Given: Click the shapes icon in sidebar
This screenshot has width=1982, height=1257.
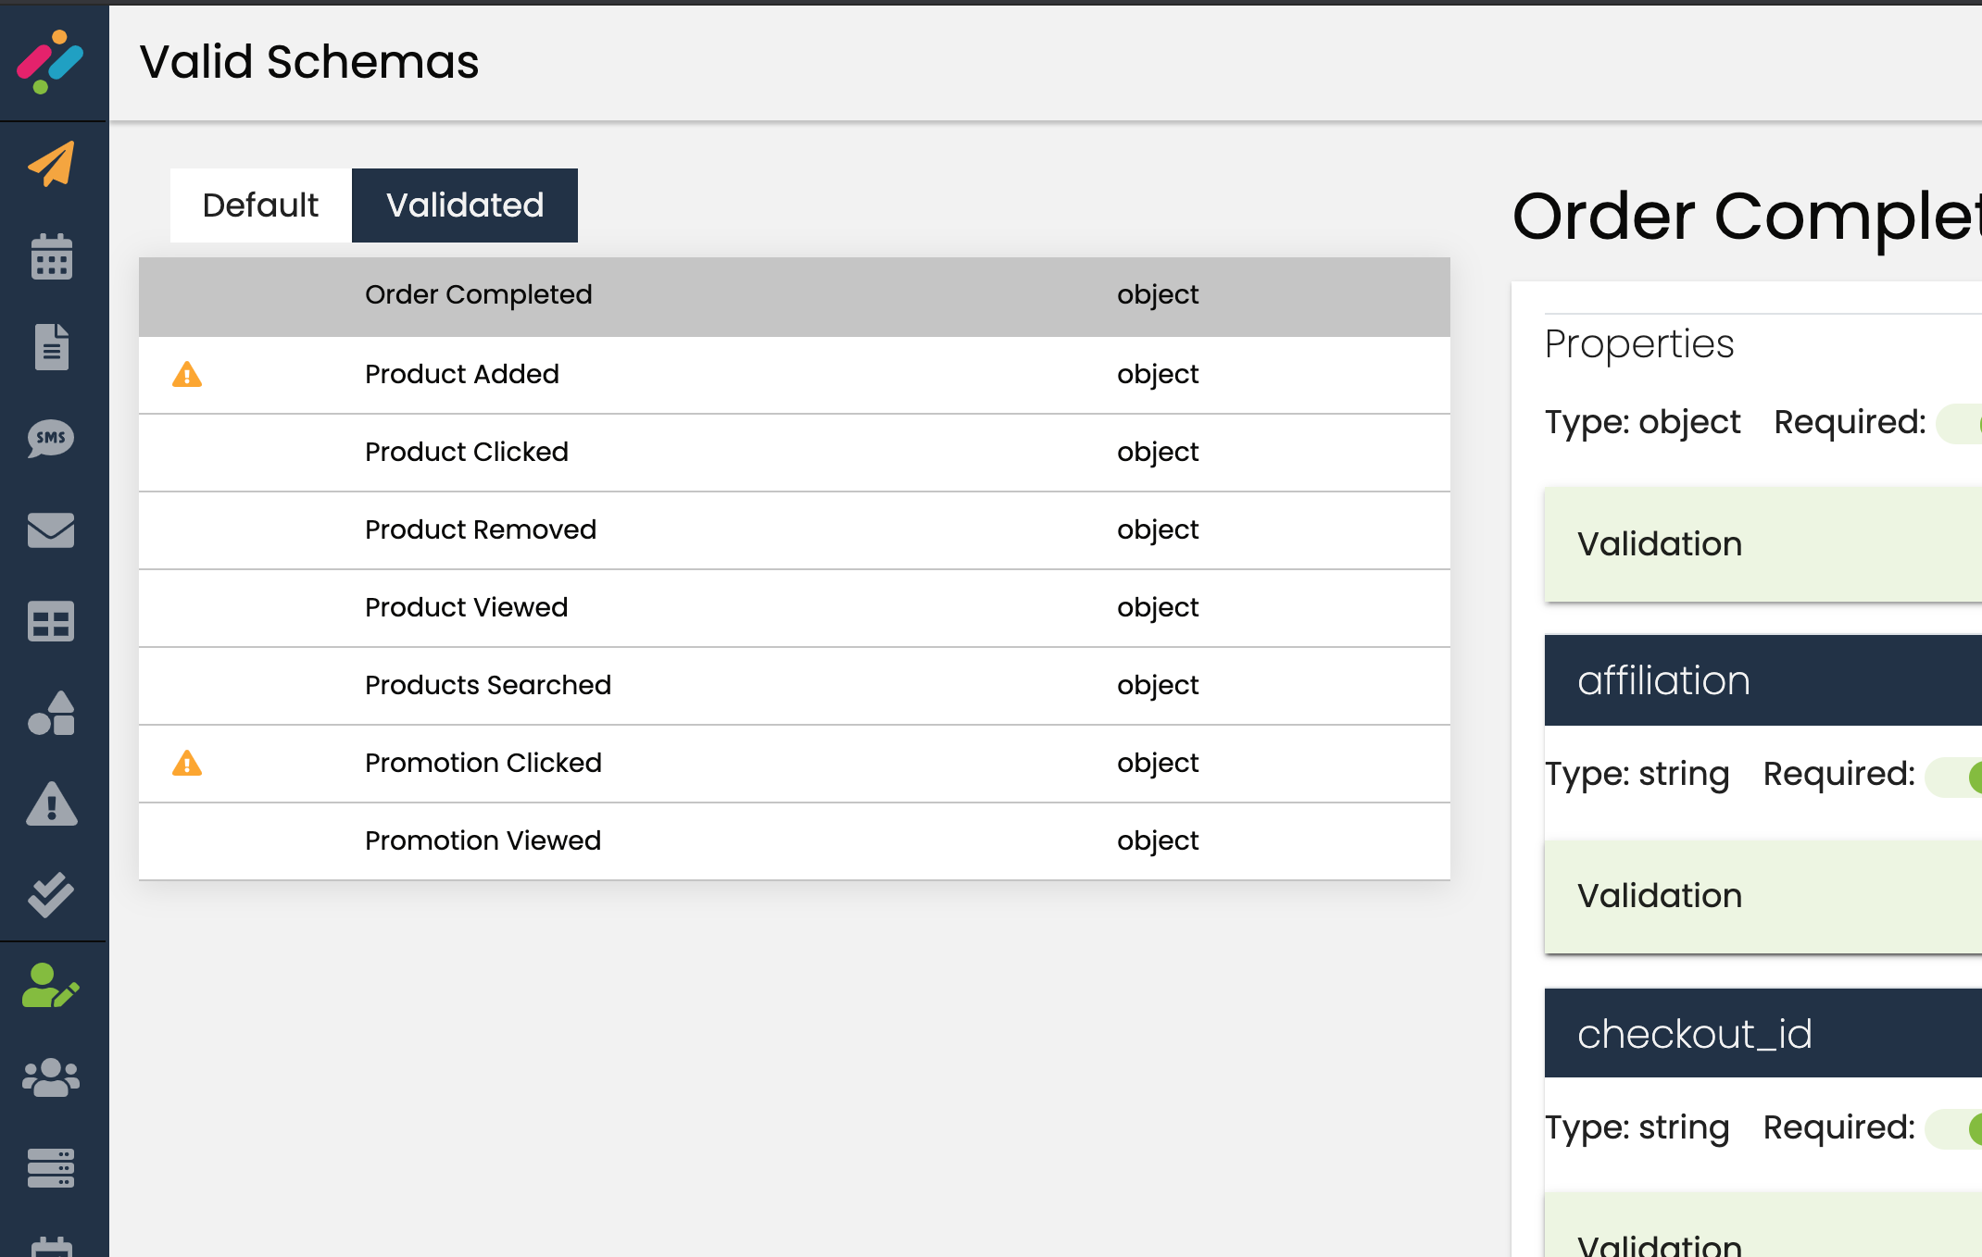Looking at the screenshot, I should tap(52, 713).
